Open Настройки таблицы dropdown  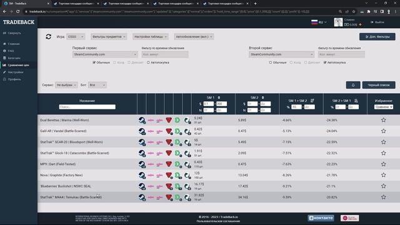pos(151,37)
